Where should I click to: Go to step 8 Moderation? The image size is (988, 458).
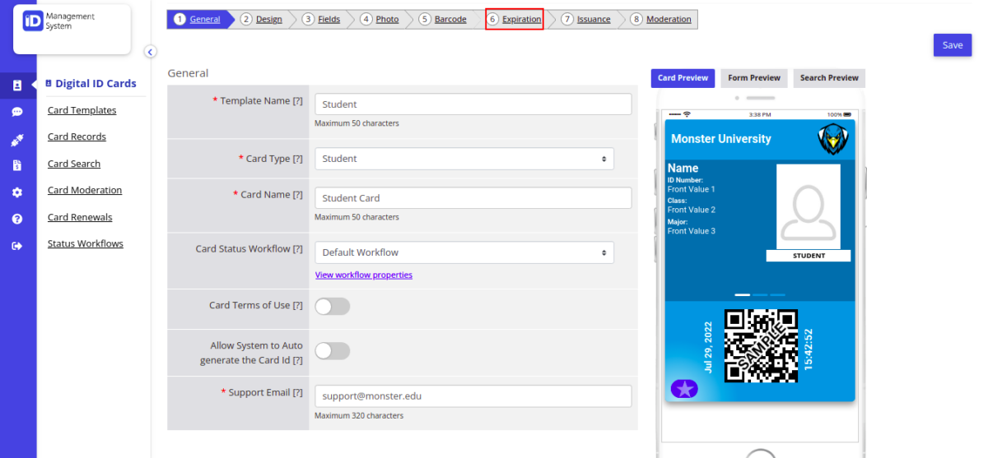(x=661, y=19)
